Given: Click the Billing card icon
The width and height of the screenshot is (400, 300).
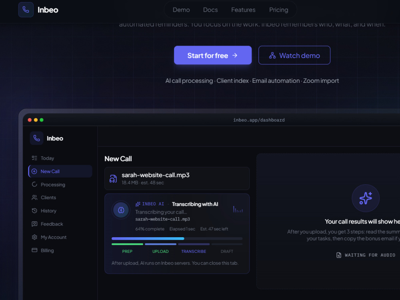Looking at the screenshot, I should [34, 250].
